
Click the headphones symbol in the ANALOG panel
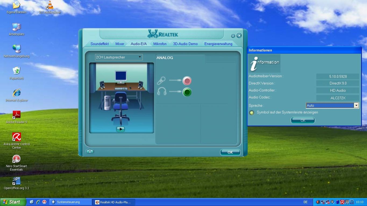tap(162, 92)
